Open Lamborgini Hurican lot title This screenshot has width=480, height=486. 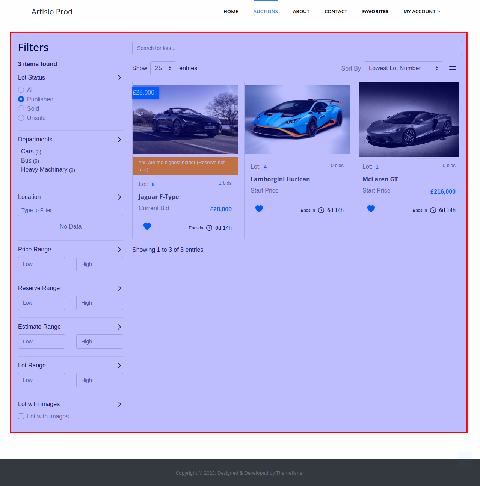pos(280,179)
